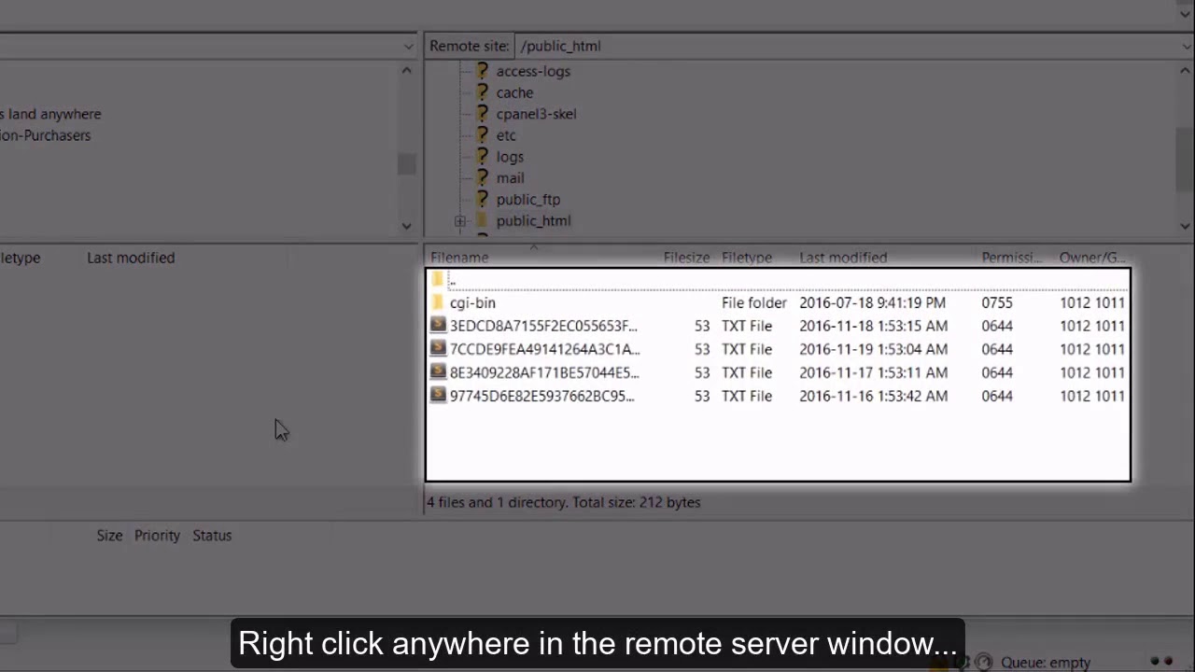
Task: Select the cgi-bin folder name
Action: tap(472, 302)
